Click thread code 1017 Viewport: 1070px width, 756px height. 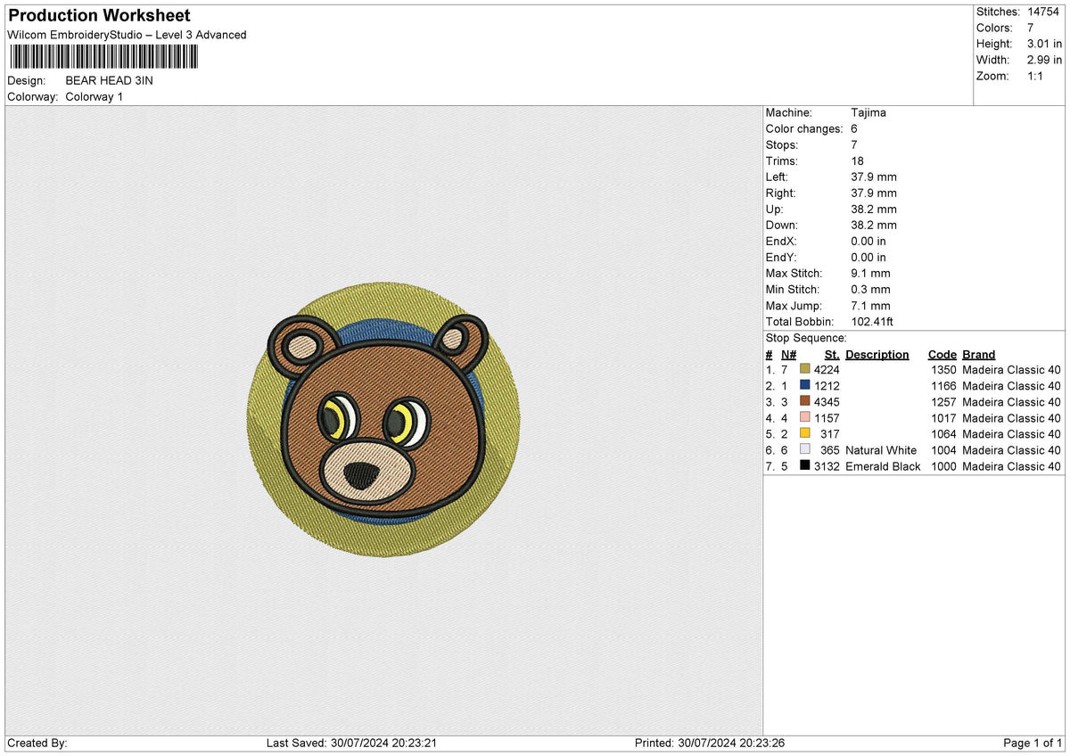943,418
